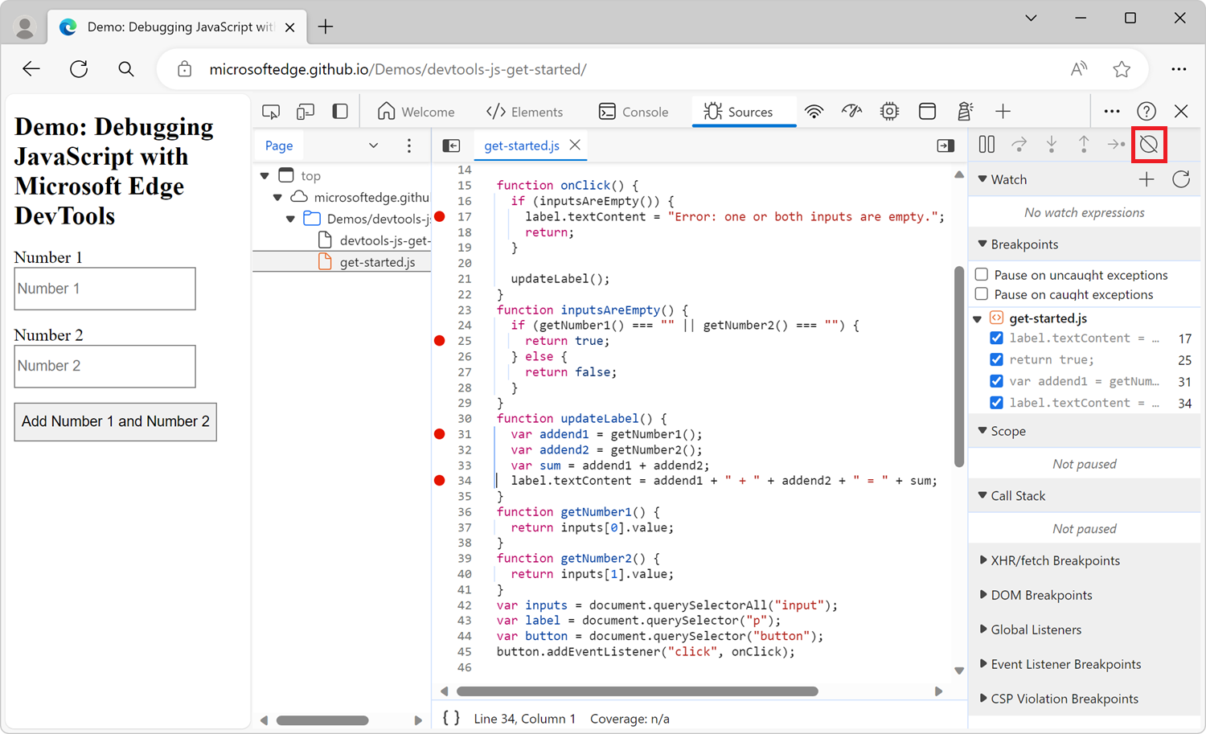Enable Pause on caught exceptions
The height and width of the screenshot is (734, 1206).
[x=982, y=294]
